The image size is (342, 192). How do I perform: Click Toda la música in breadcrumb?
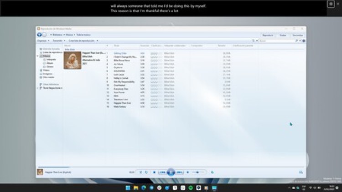point(83,35)
